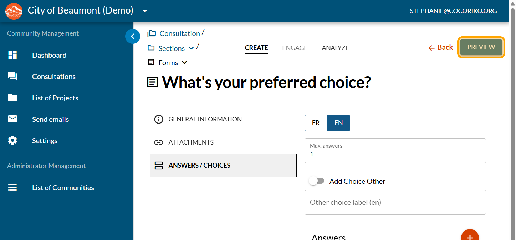Viewport: 516px width, 240px height.
Task: Go back using the Back link
Action: [441, 47]
